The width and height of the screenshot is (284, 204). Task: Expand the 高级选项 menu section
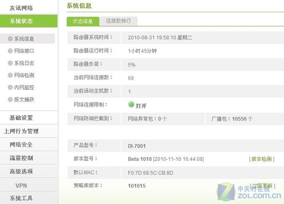point(28,171)
